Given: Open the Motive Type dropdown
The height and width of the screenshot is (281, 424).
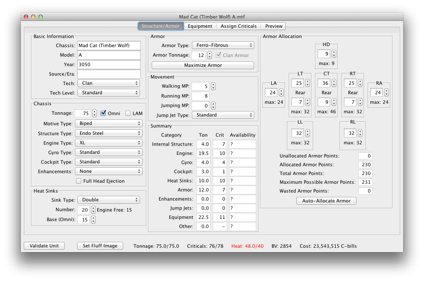Looking at the screenshot, I should (x=109, y=124).
